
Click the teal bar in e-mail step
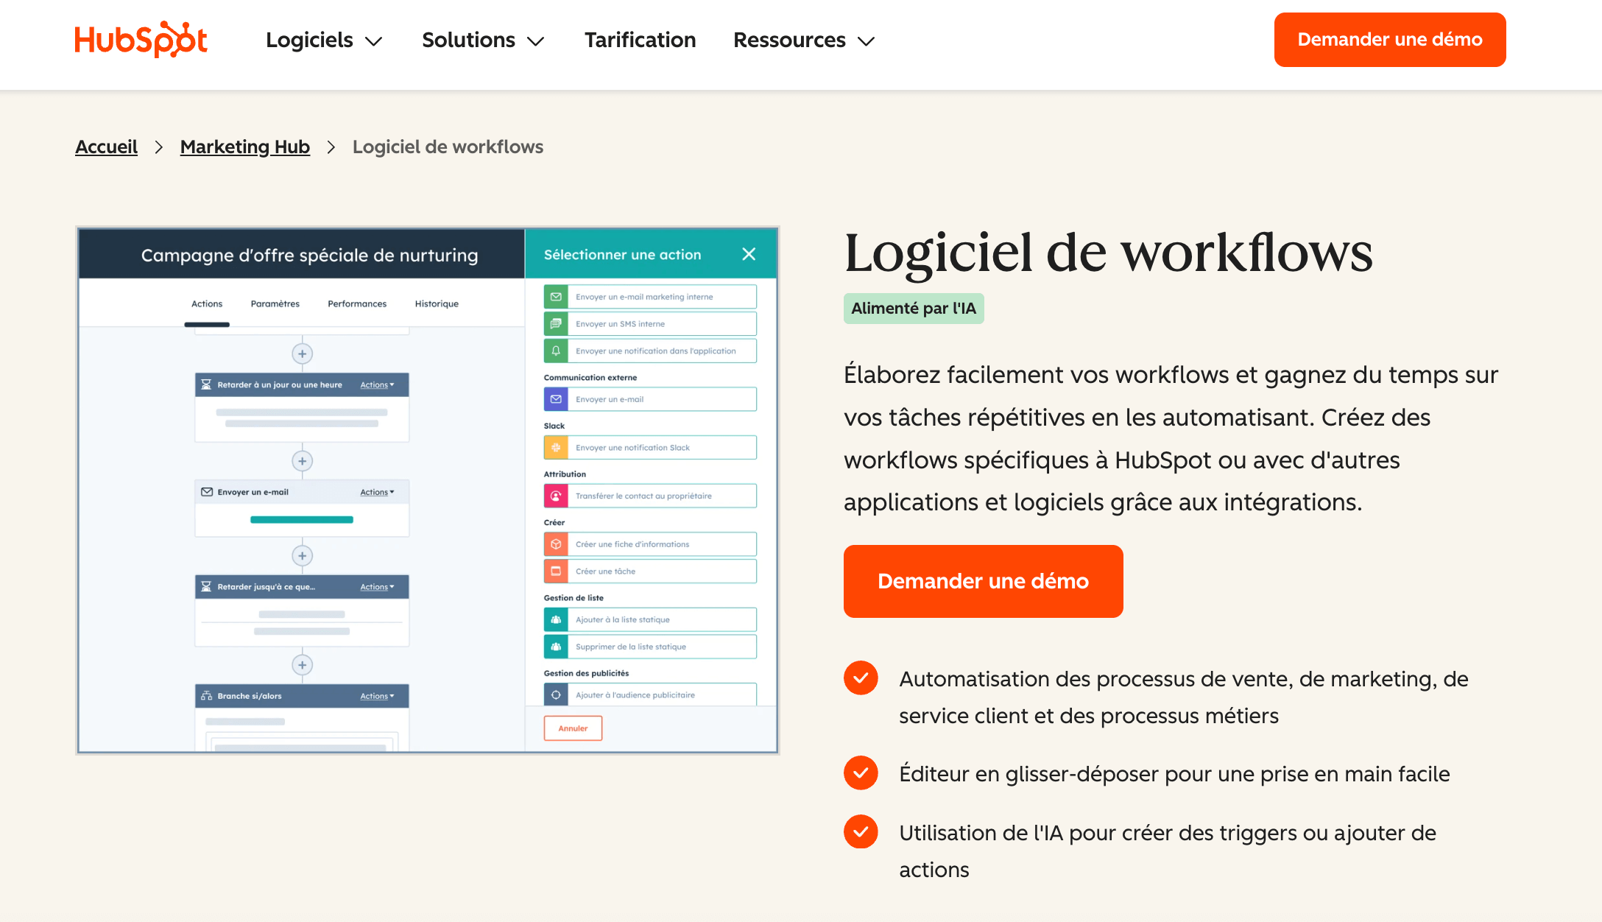pos(302,520)
